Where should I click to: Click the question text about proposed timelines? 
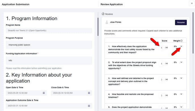[131, 96]
